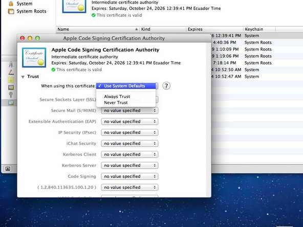Screen dimensions: 303x227
Task: Select the Secure Notes category icon in sidebar
Action: pyautogui.click(x=11, y=80)
